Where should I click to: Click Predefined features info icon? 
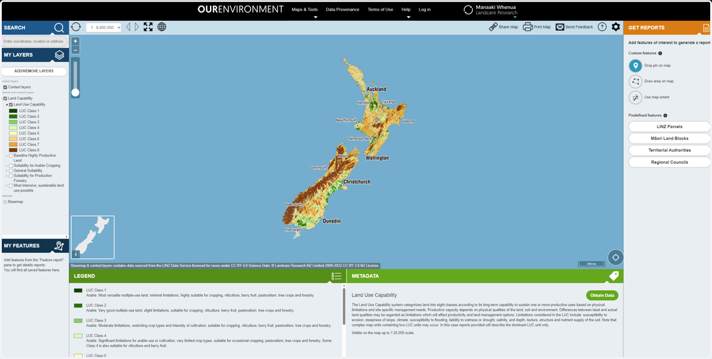[665, 116]
